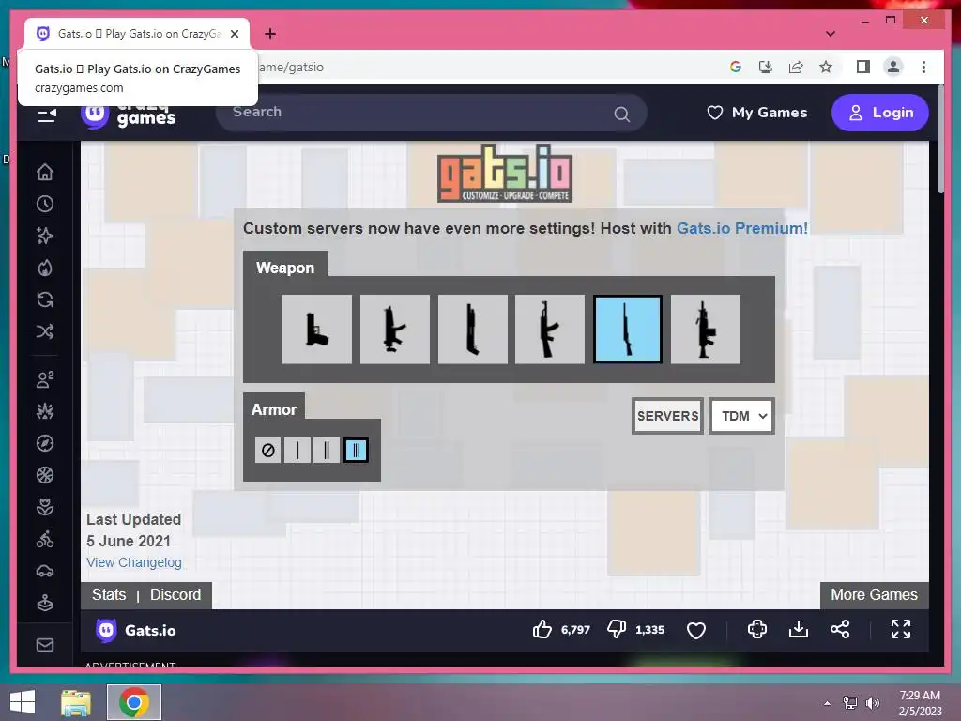Click share page icon in address bar
961x721 pixels.
coord(796,67)
